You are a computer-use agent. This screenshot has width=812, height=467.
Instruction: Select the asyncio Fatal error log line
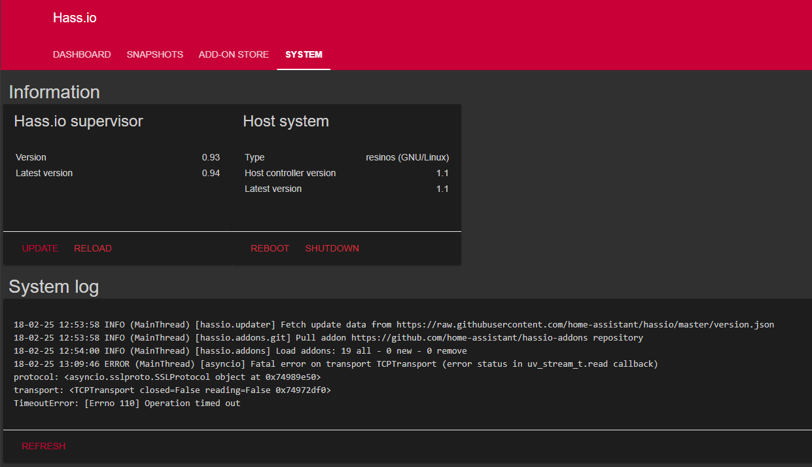(336, 364)
